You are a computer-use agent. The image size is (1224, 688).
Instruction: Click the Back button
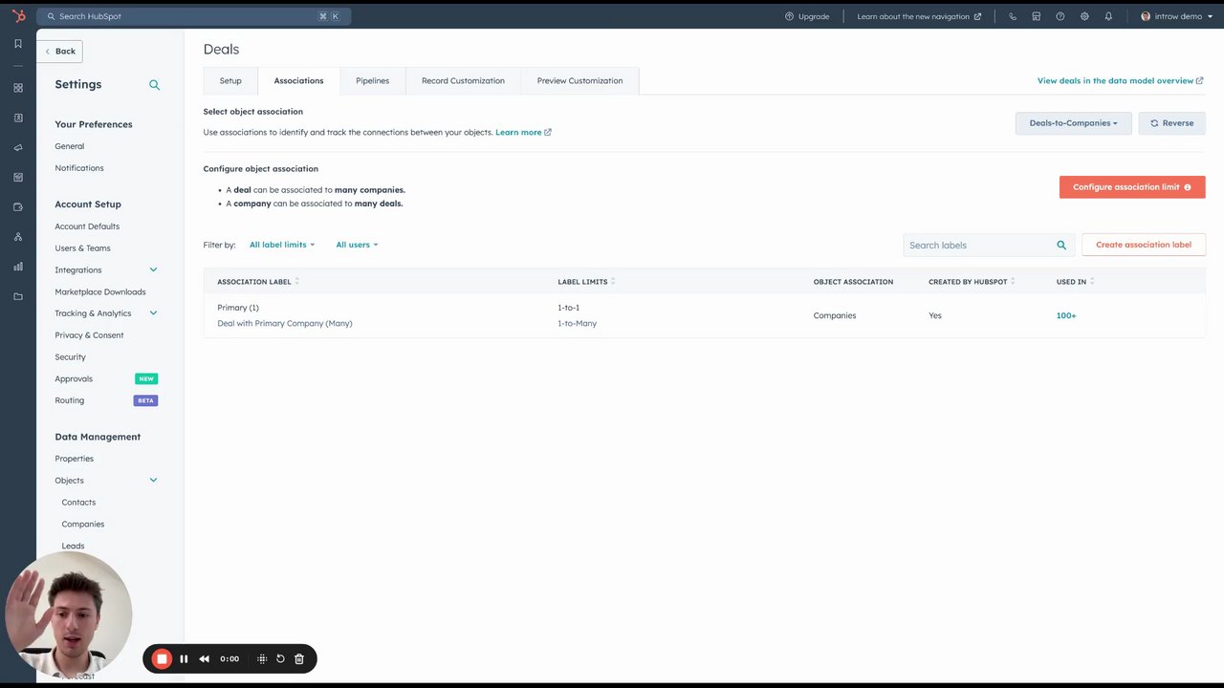point(60,52)
